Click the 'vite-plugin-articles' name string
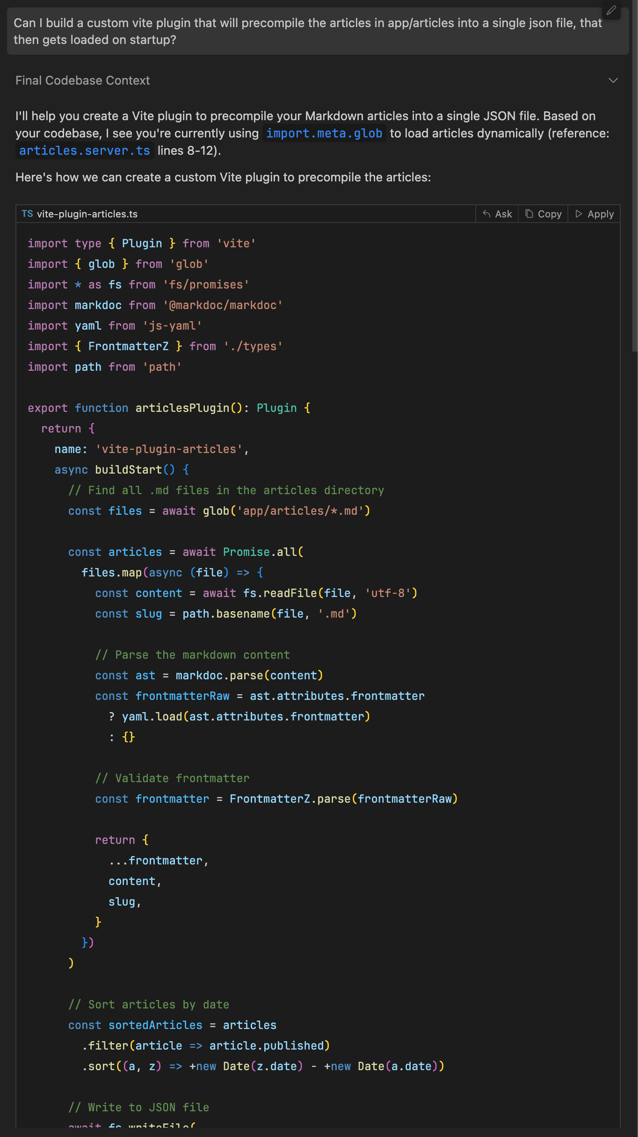The height and width of the screenshot is (1137, 638). coord(169,449)
